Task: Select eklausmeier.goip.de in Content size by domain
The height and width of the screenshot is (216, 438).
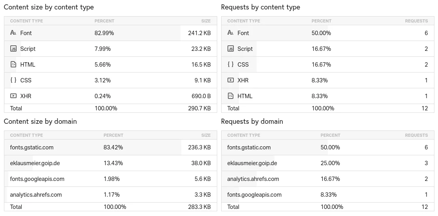Action: 35,163
